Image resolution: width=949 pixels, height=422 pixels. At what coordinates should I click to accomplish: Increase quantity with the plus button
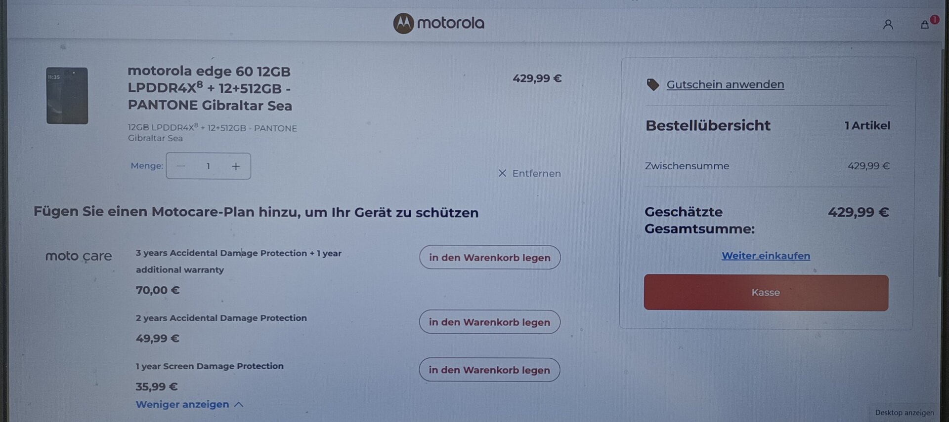tap(236, 166)
